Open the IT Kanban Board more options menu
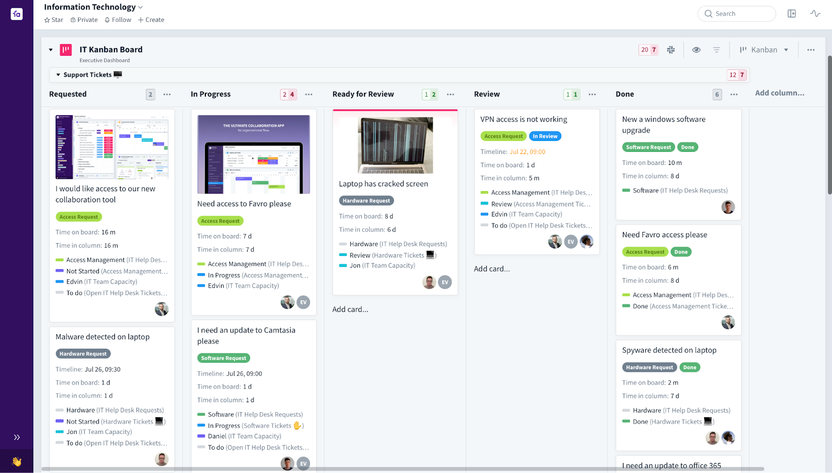This screenshot has width=832, height=473. tap(811, 50)
